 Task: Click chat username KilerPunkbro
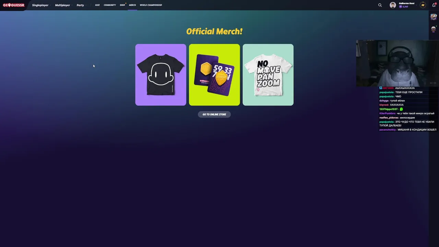[388, 113]
